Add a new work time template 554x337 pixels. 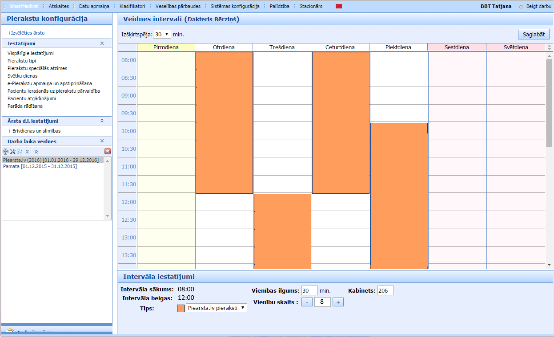tap(5, 152)
